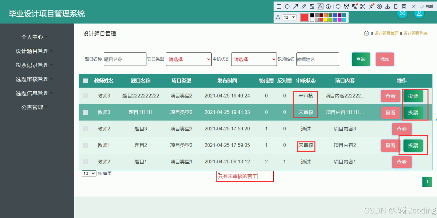
Task: Click the green 查询 search button
Action: [x=361, y=59]
